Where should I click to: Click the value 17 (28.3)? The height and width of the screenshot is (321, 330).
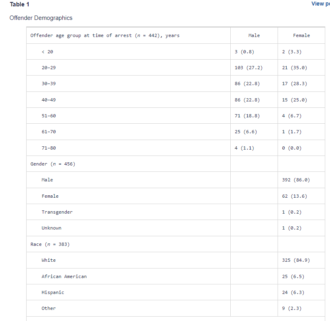(295, 84)
